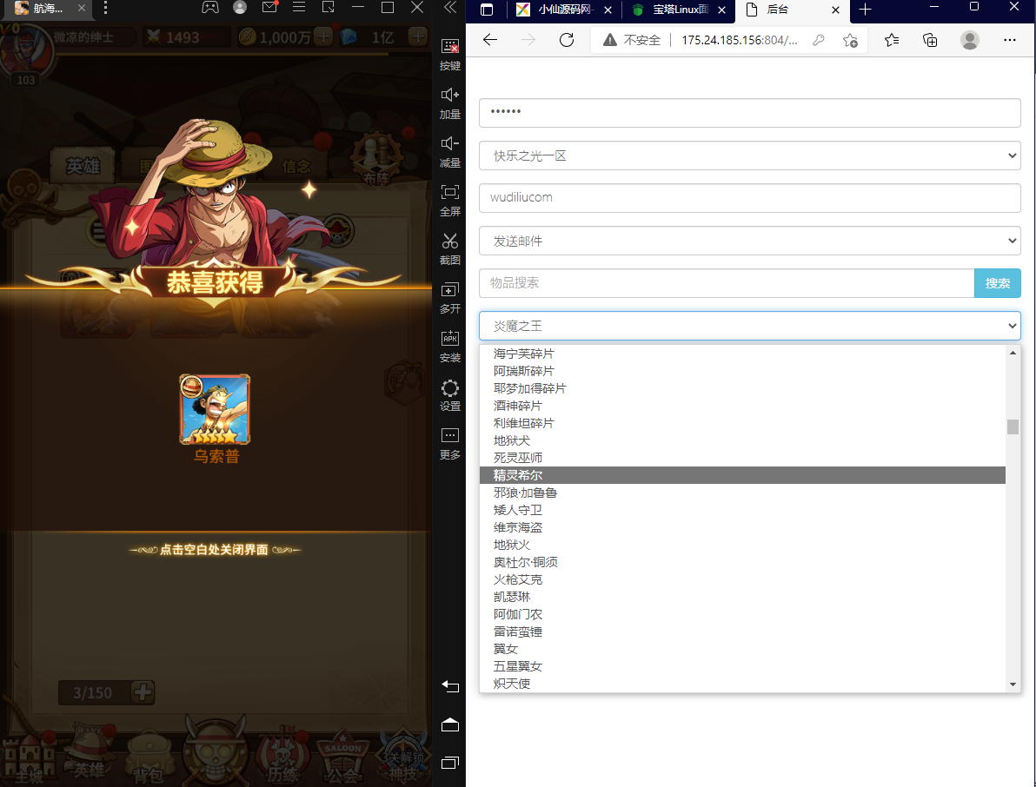Open emulator gamepad icon in title bar
The height and width of the screenshot is (787, 1036).
(x=210, y=7)
